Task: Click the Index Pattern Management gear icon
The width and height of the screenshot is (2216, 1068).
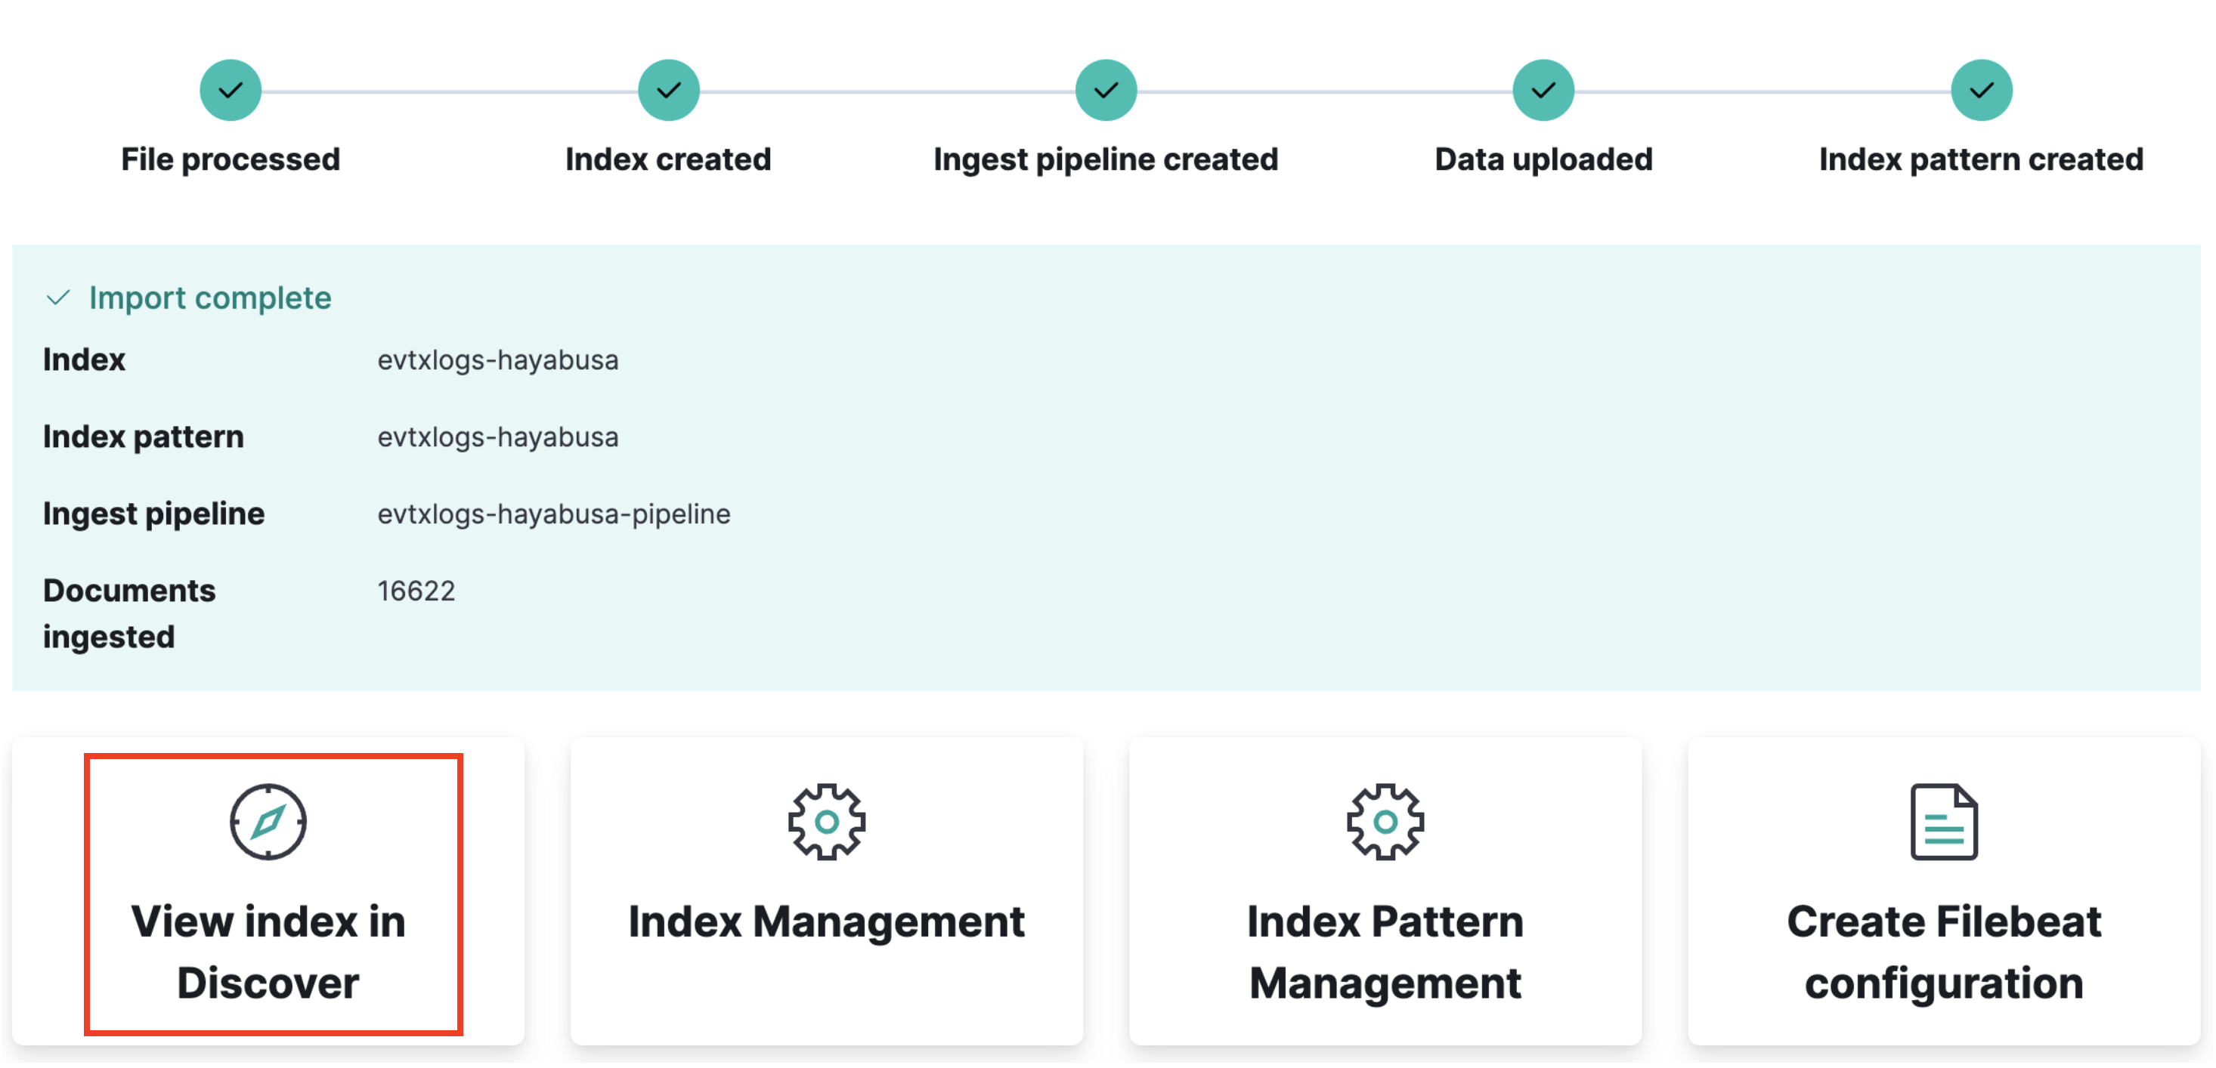Action: 1384,822
